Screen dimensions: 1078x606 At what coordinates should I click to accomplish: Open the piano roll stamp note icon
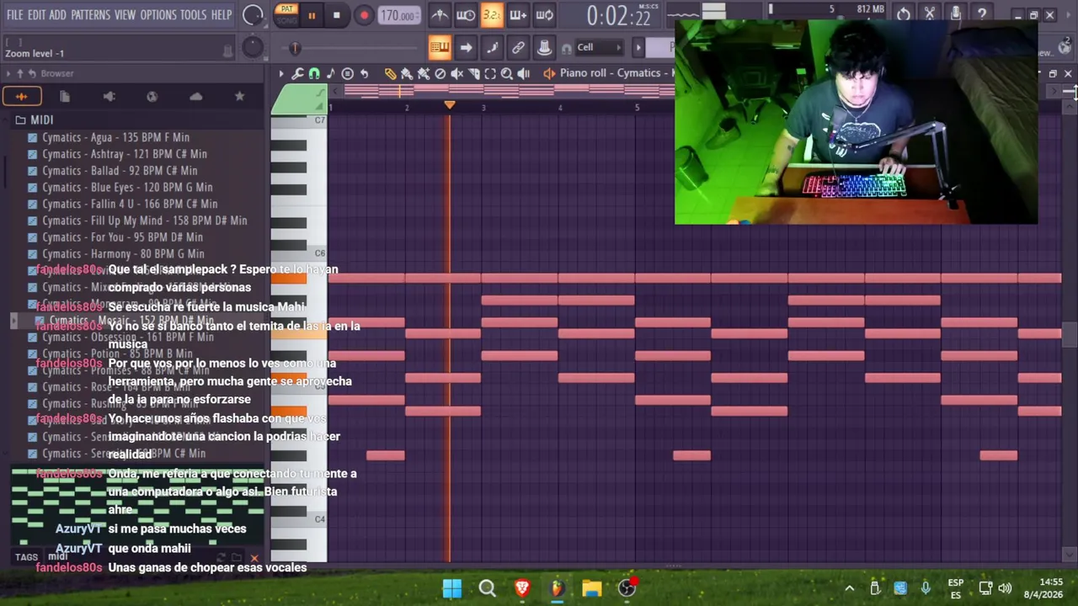point(330,74)
